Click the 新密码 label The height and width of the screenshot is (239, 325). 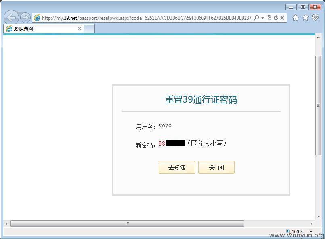coord(146,145)
